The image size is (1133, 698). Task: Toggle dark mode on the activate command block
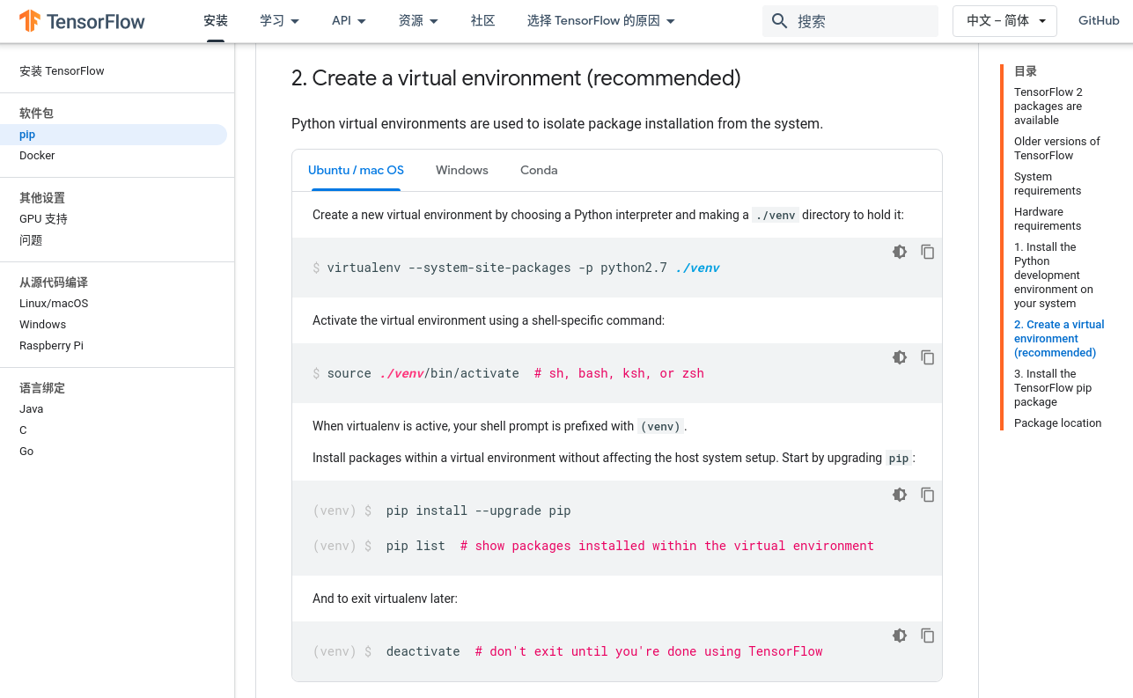(x=899, y=357)
